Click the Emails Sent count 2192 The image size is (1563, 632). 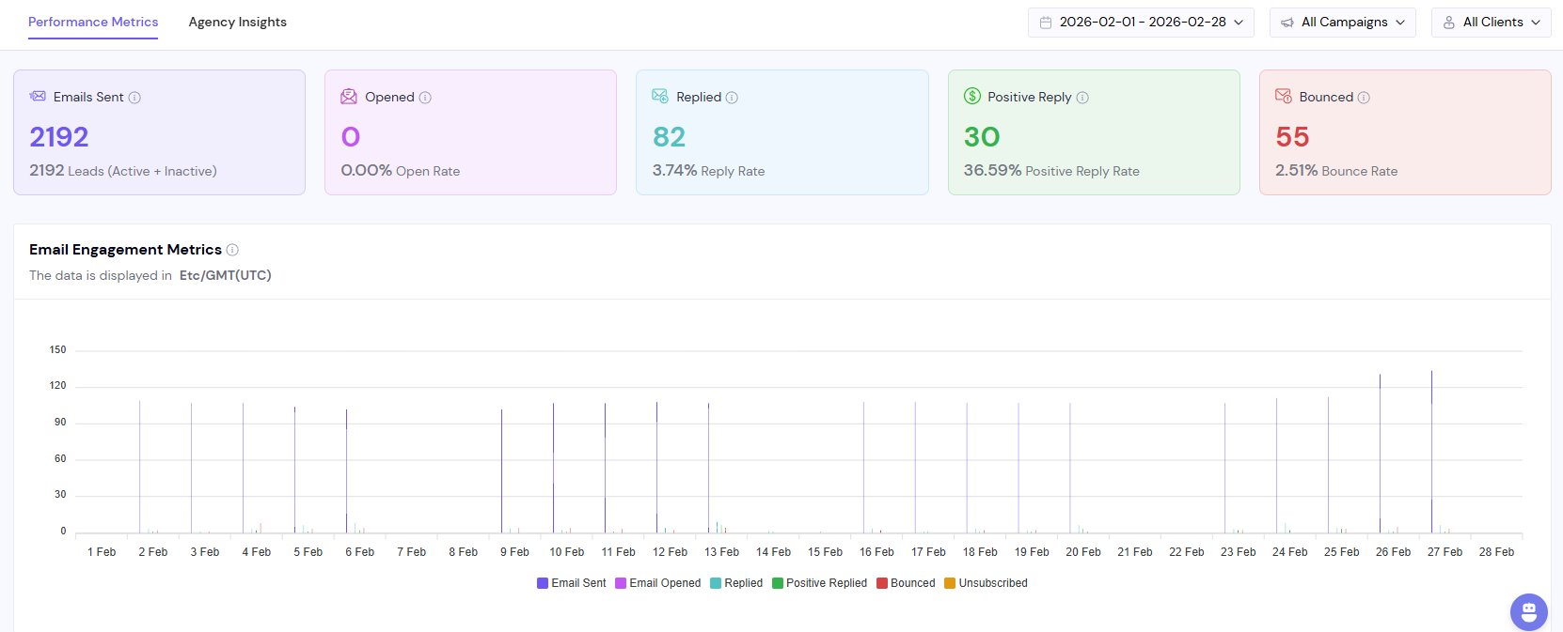[x=59, y=137]
